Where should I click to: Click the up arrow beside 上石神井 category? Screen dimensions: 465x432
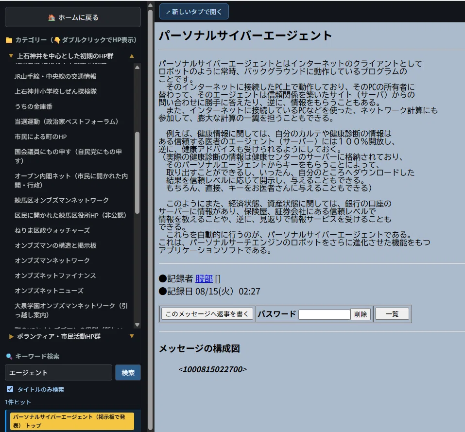pyautogui.click(x=132, y=56)
